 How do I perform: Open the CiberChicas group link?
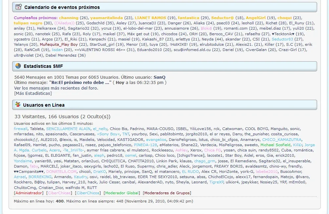point(59,193)
